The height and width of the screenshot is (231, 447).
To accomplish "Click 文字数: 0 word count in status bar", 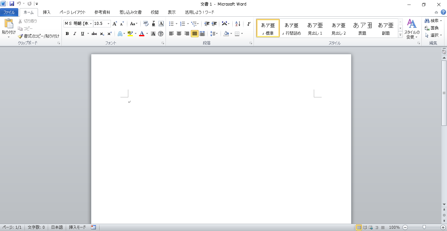I will click(x=36, y=227).
